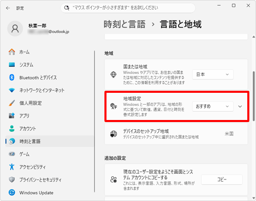
Task: Open the 日本 country dropdown
Action: (x=212, y=74)
